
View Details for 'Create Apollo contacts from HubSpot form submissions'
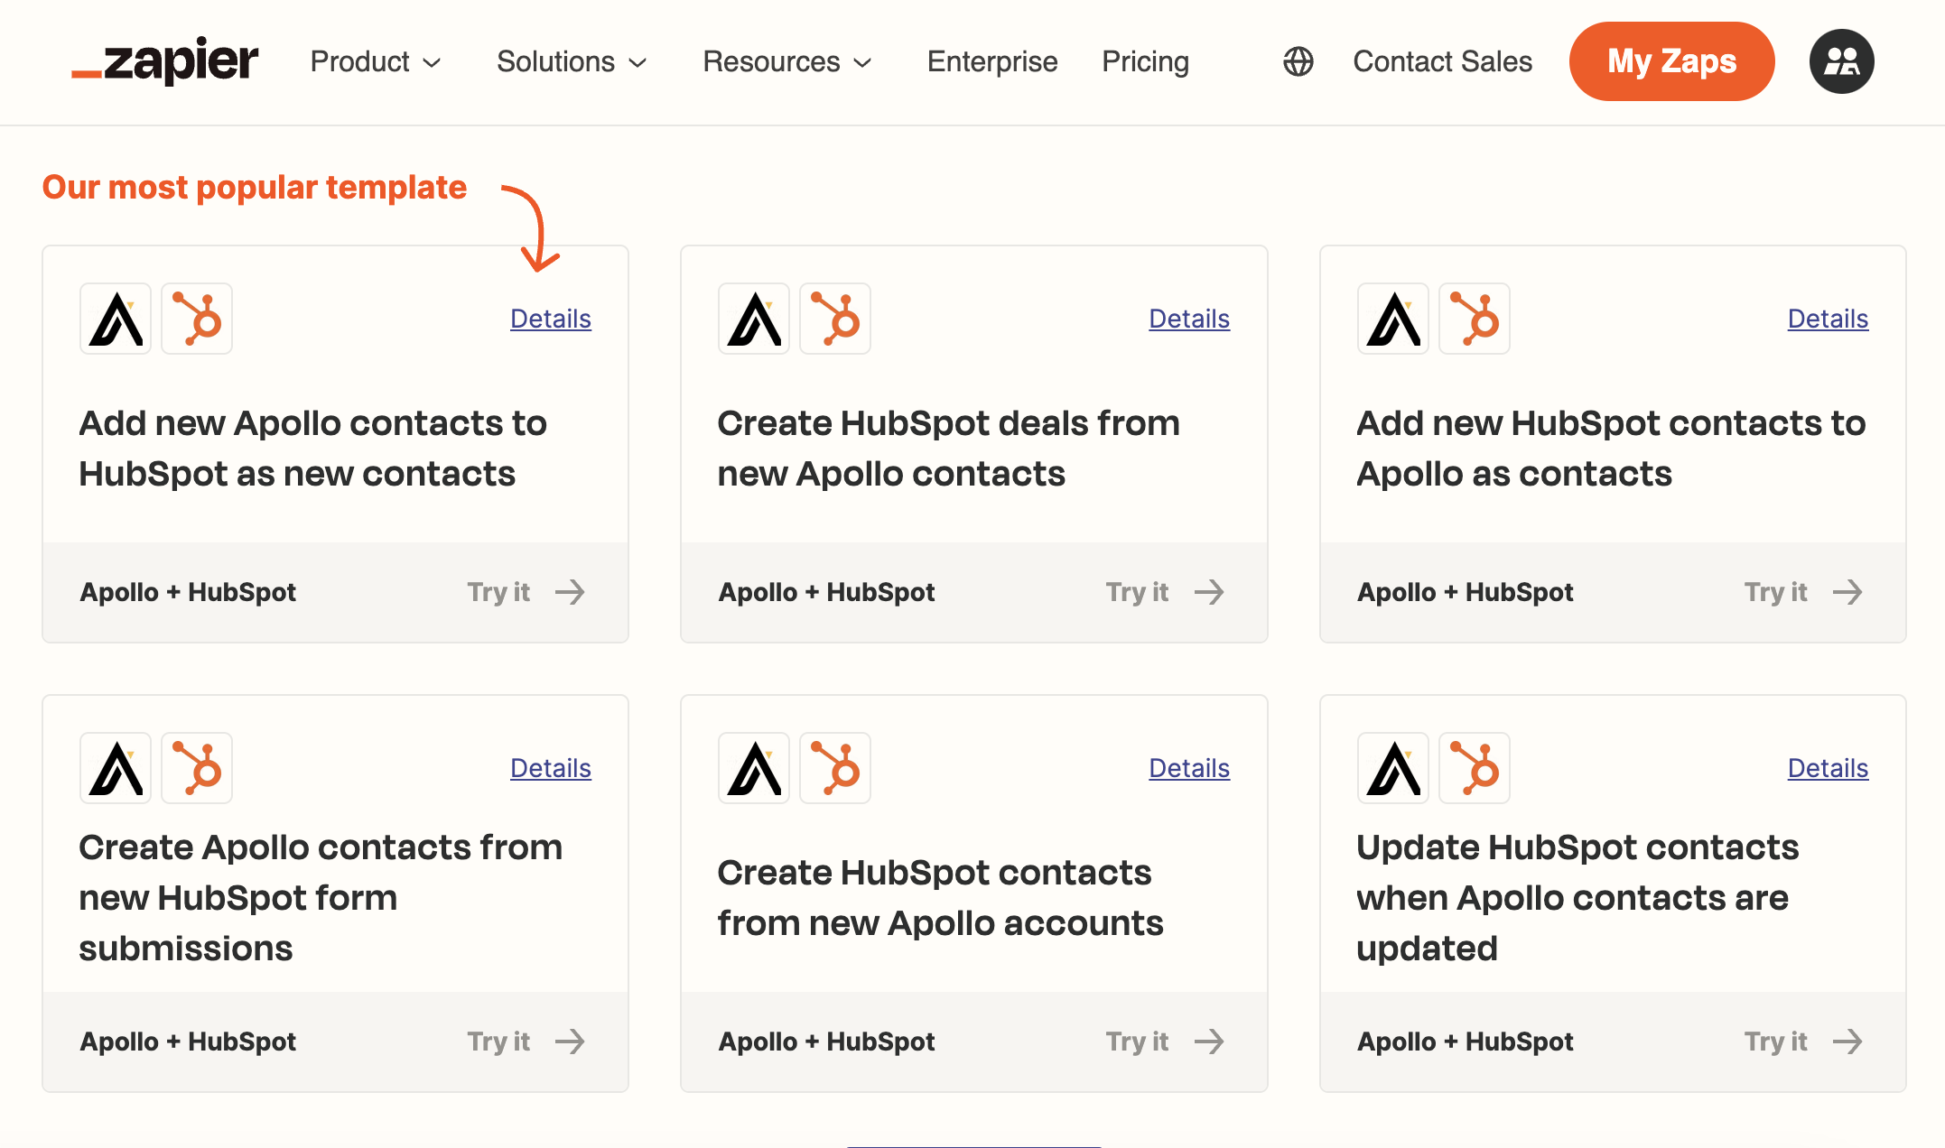click(551, 768)
